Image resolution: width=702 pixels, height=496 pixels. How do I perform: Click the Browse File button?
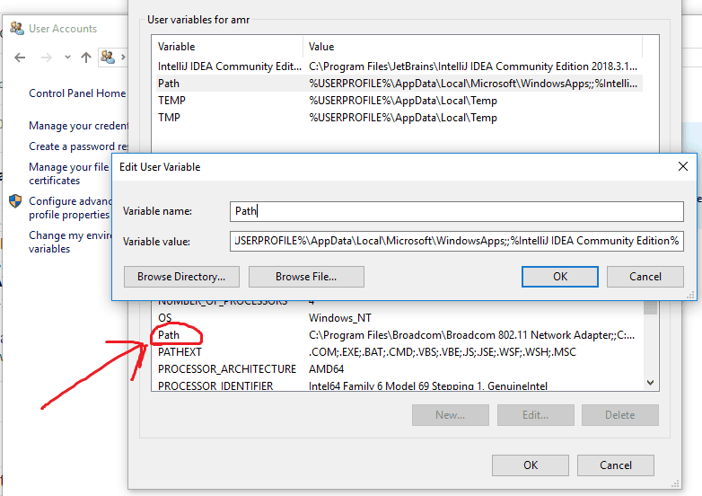pos(306,277)
